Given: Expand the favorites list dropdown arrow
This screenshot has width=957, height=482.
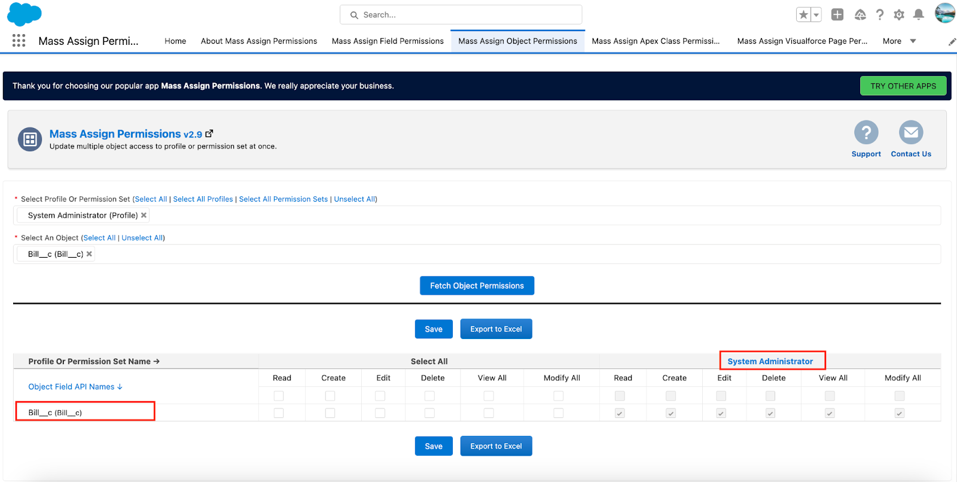Looking at the screenshot, I should point(816,14).
